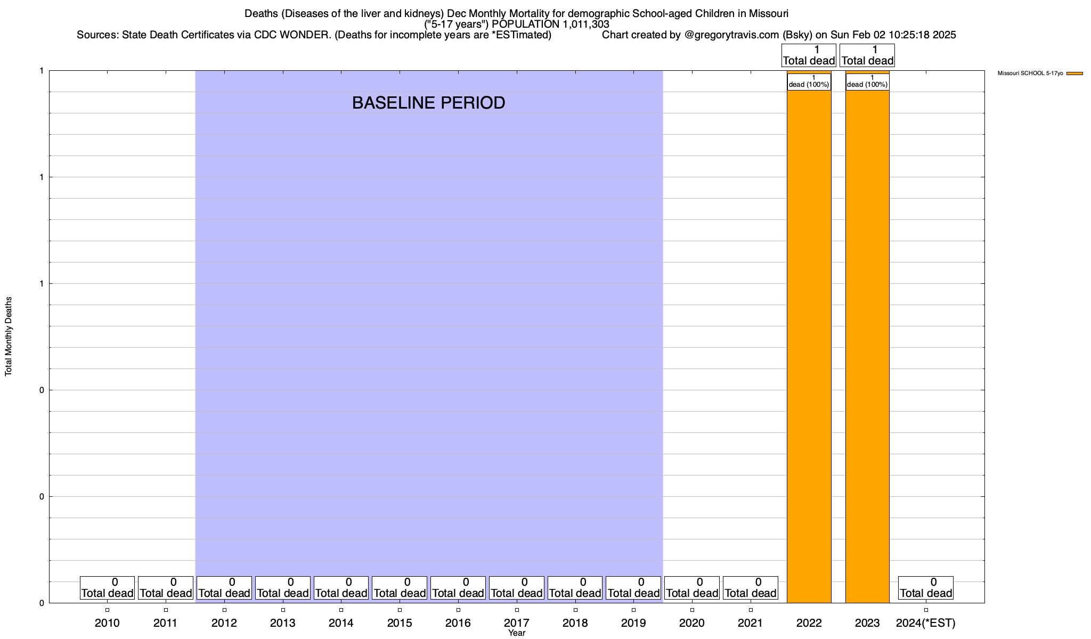Screen dimensions: 1091x639
Task: Click the 2020 axis tick marker
Action: [692, 610]
